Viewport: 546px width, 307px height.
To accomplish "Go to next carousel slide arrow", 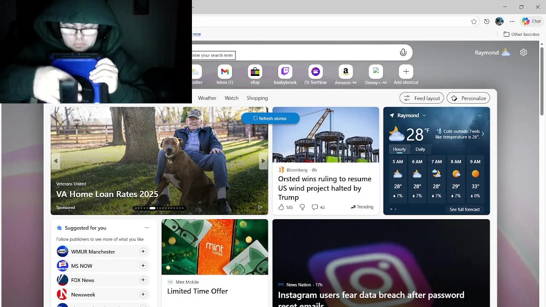I will (x=263, y=161).
